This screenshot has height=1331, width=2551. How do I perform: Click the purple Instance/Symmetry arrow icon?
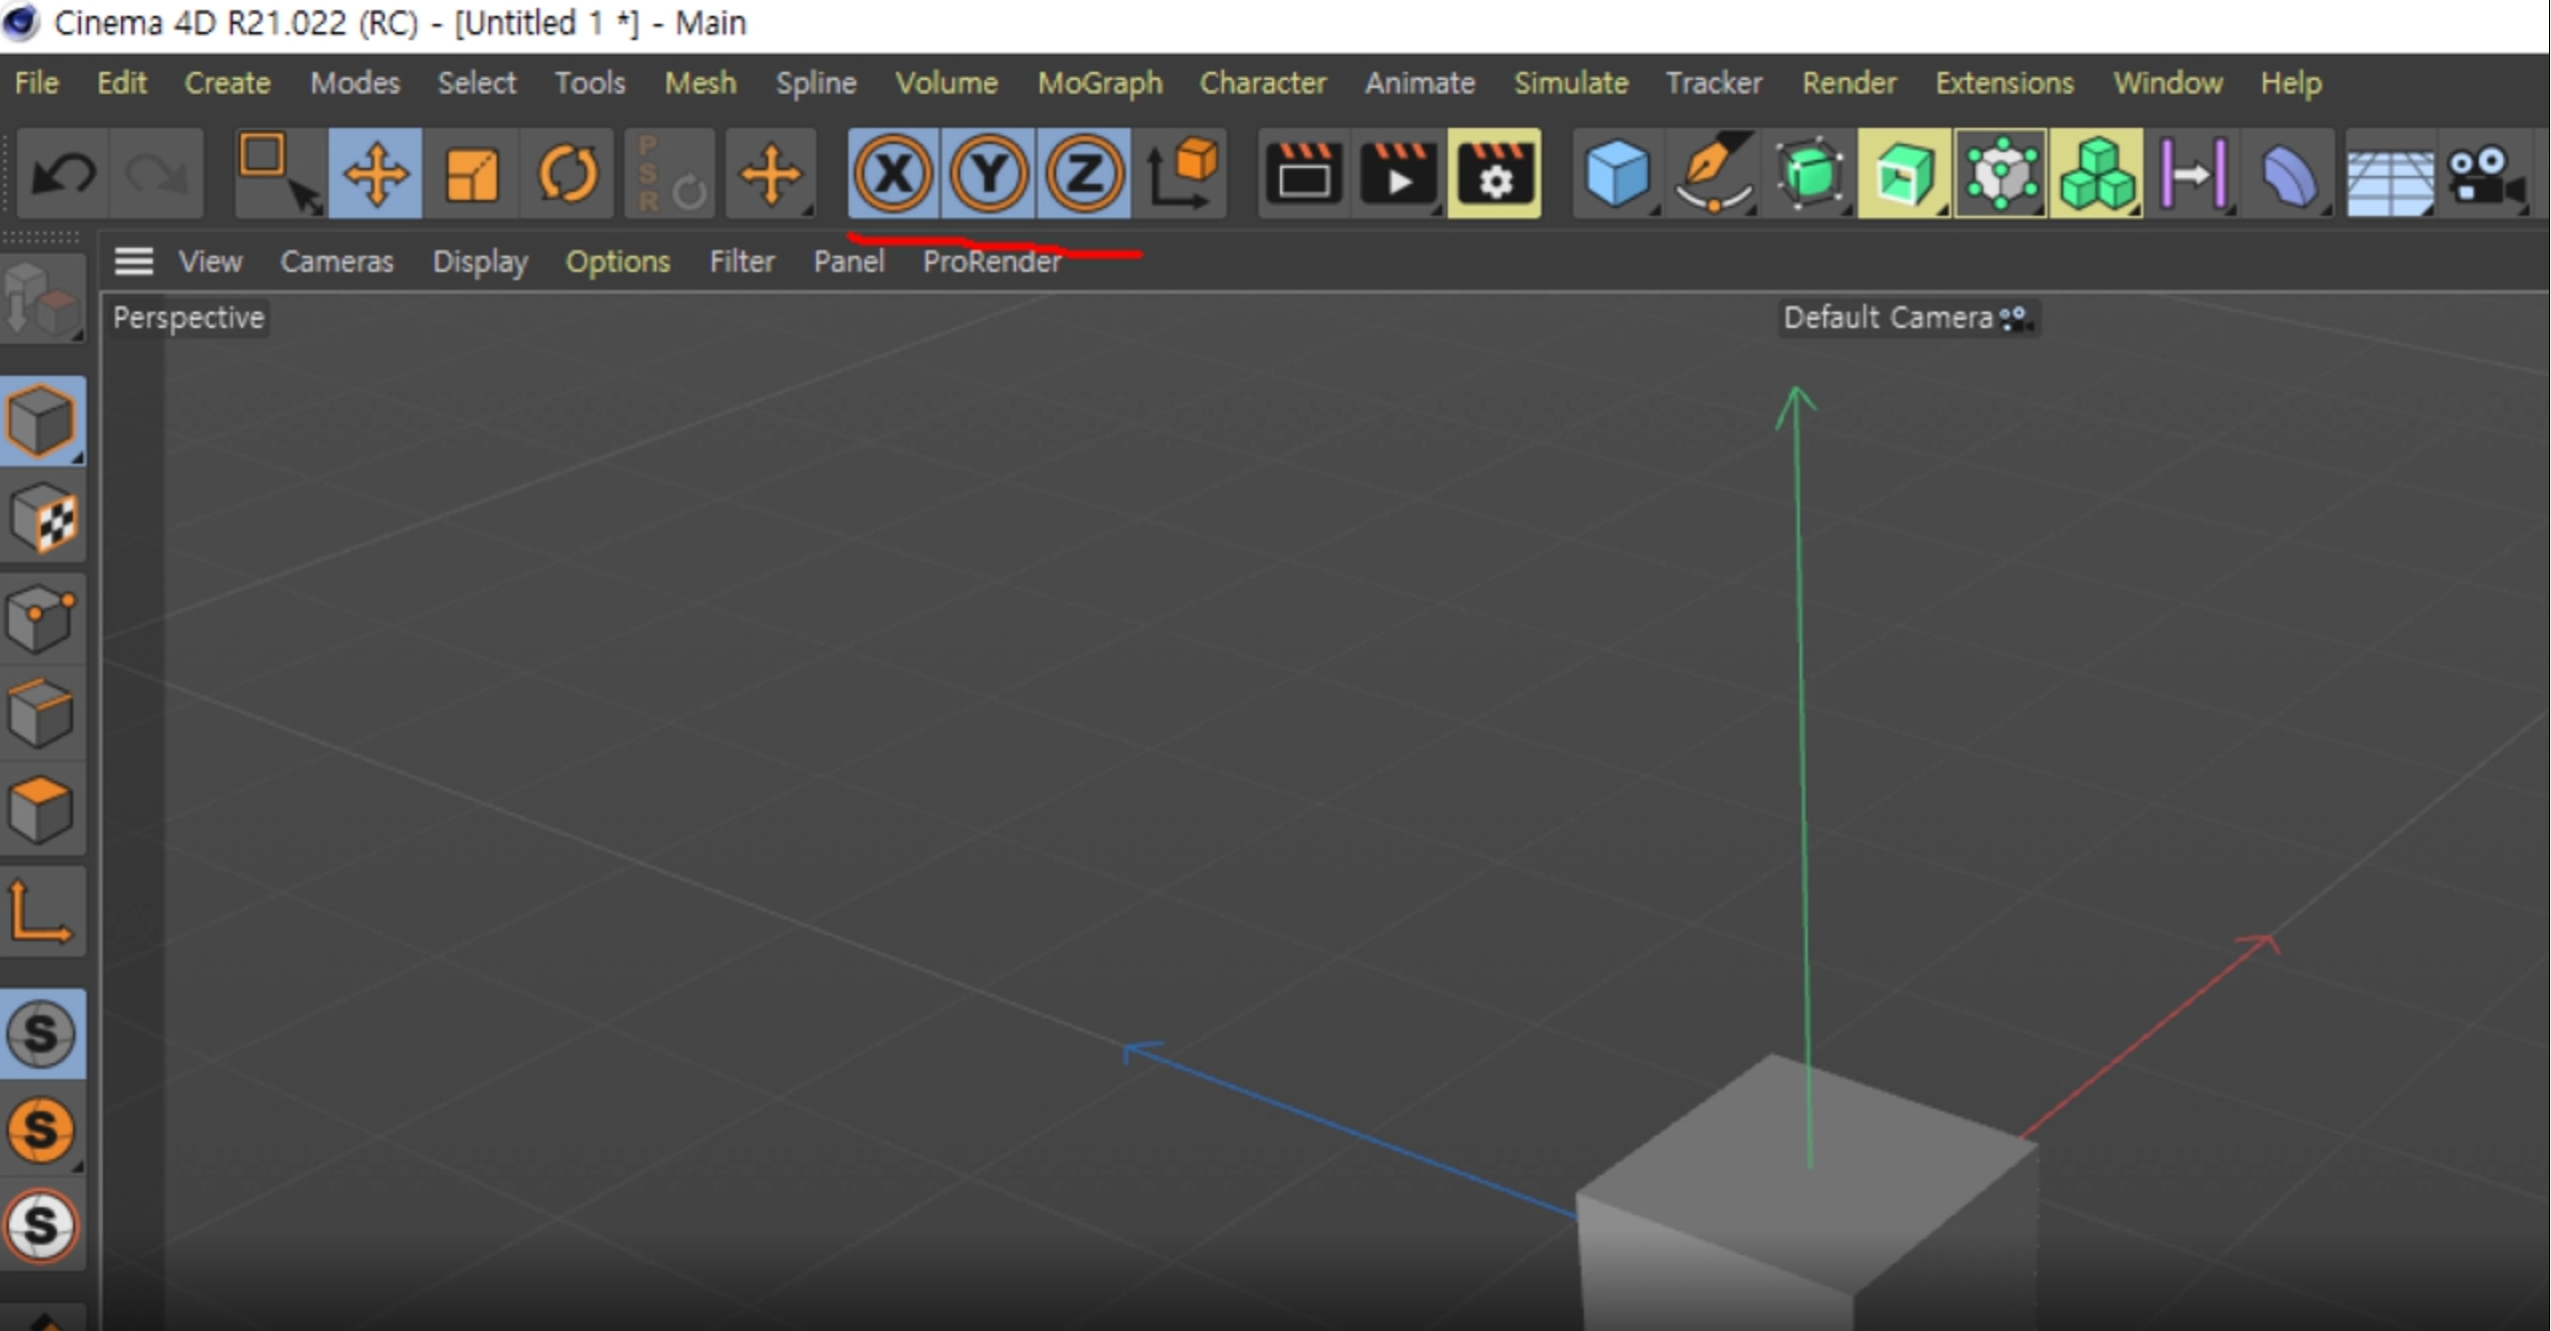(2192, 173)
